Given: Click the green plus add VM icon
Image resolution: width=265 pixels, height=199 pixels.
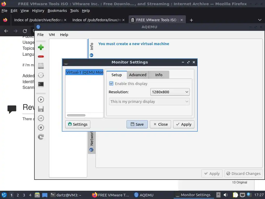Looking at the screenshot, I should [x=41, y=47].
